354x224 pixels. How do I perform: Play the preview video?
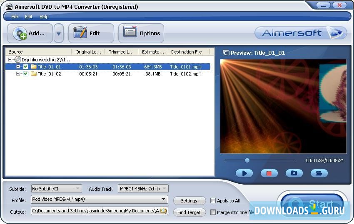244,173
